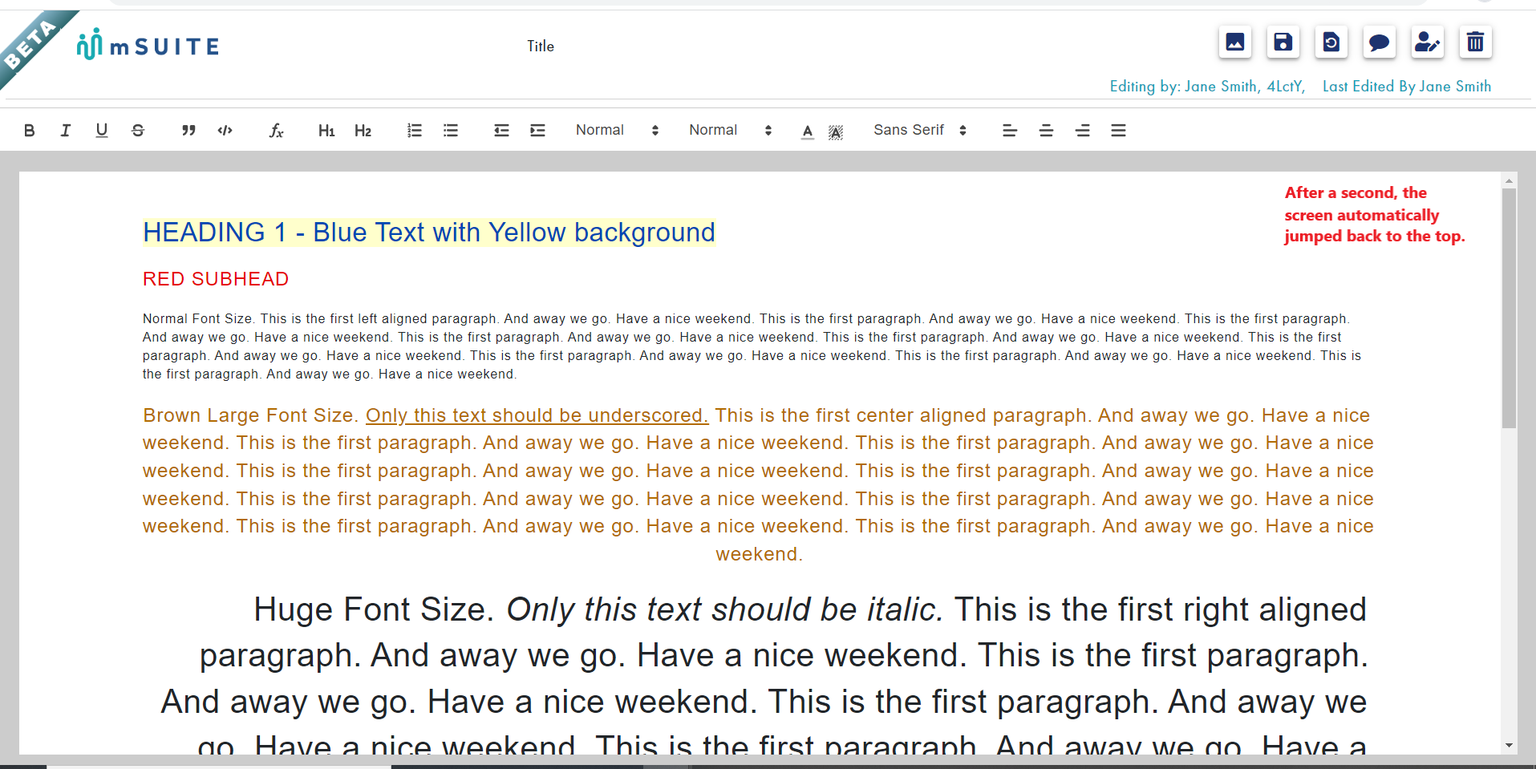Screen dimensions: 1536x769
Task: Click the assign editor icon
Action: 1427,42
